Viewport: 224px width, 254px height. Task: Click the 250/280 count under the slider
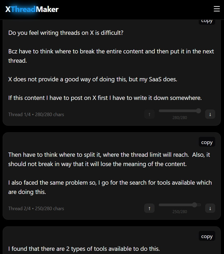click(180, 212)
